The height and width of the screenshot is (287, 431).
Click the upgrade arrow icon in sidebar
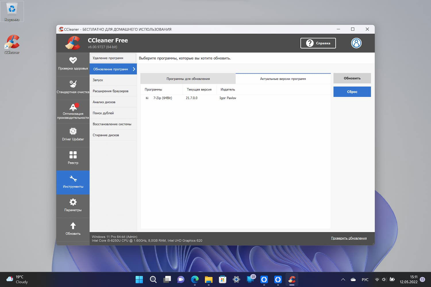pos(73,226)
